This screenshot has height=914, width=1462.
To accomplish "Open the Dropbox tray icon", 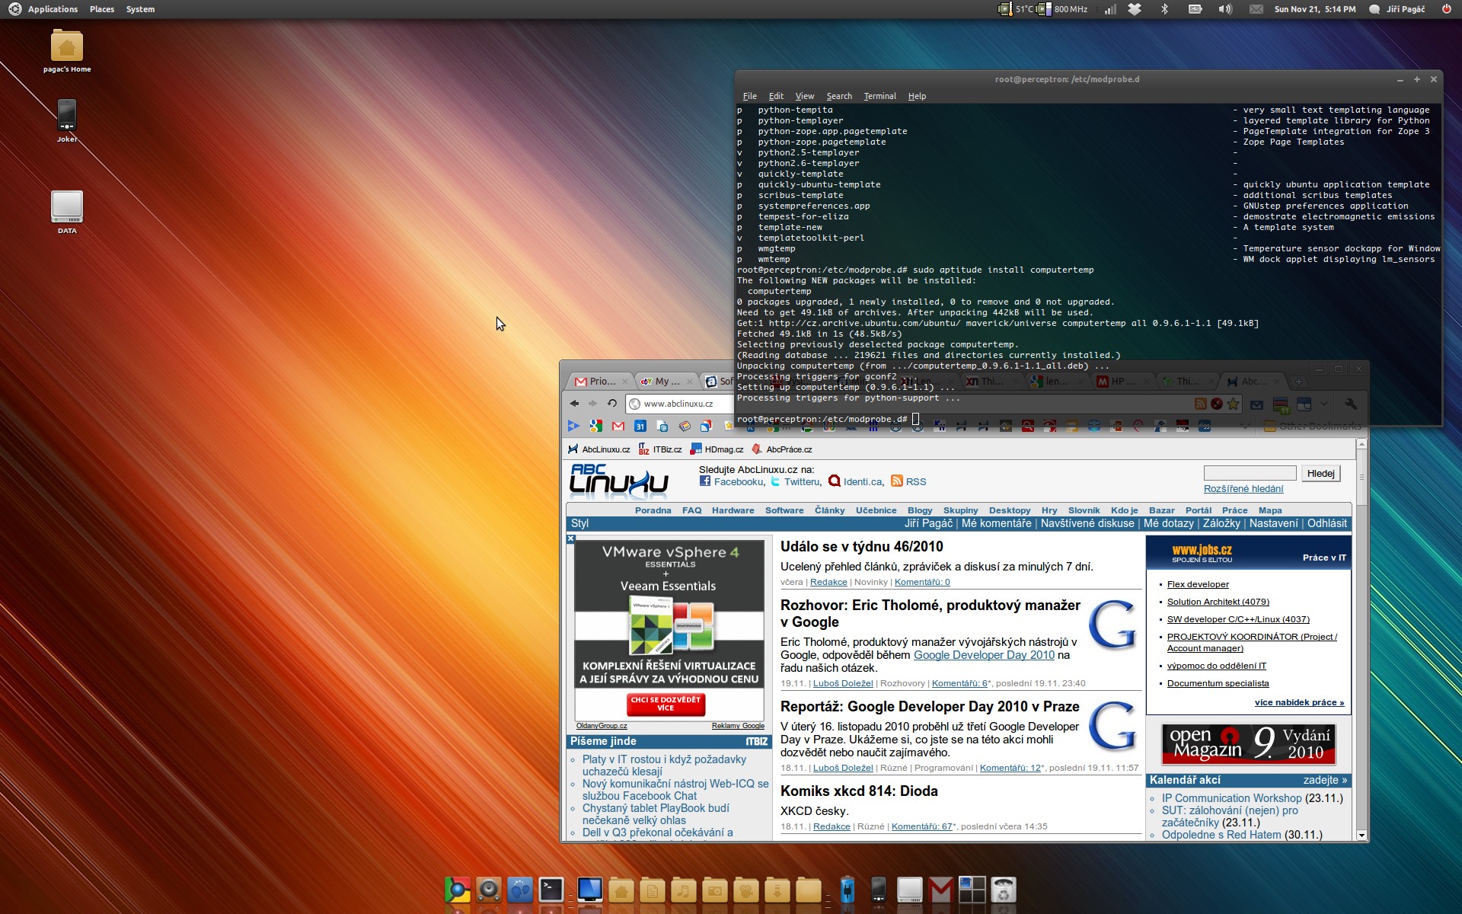I will pyautogui.click(x=1135, y=9).
